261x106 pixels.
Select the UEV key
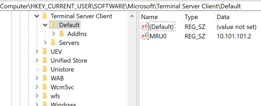[x=56, y=52]
